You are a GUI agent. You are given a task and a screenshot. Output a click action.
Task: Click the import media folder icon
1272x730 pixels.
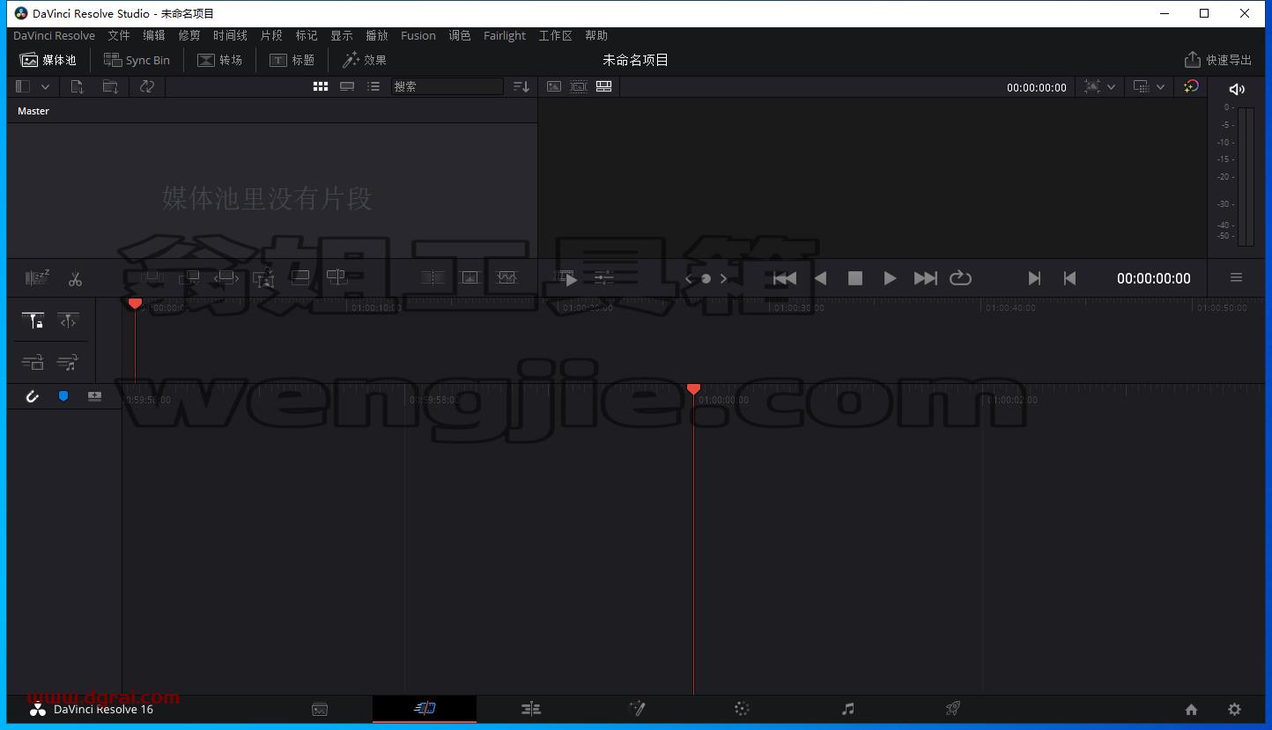pos(111,86)
